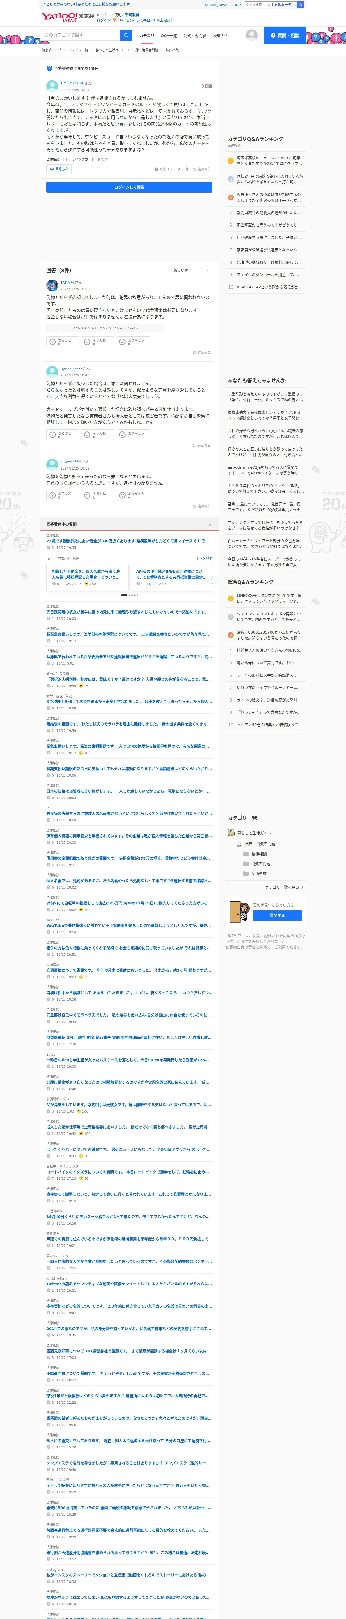Toggle なるほど reaction on TAKA76's answer
Screen dimensions: 346x1619
63,342
